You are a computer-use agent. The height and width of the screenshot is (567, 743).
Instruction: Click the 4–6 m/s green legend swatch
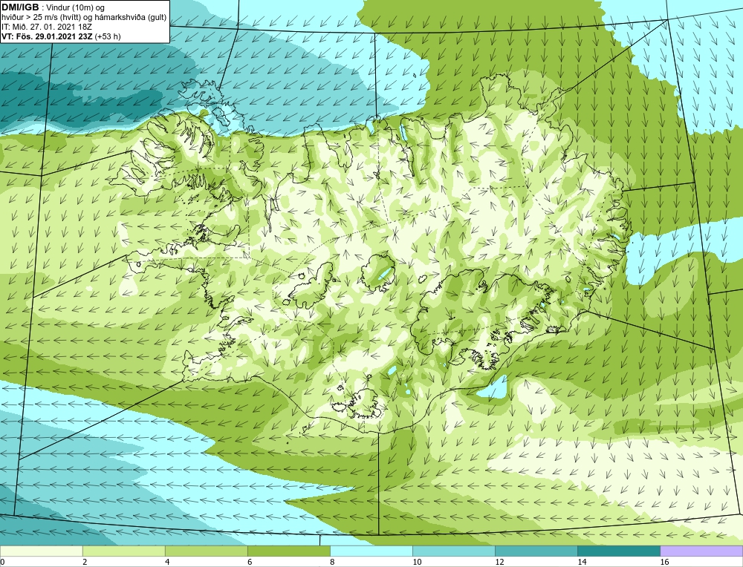point(206,551)
